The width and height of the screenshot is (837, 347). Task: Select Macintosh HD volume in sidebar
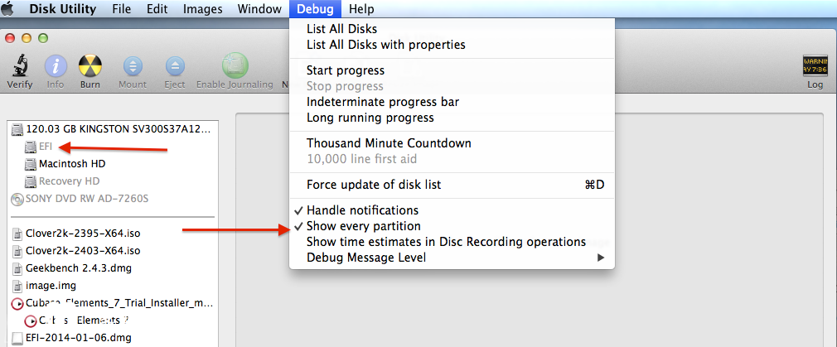71,164
